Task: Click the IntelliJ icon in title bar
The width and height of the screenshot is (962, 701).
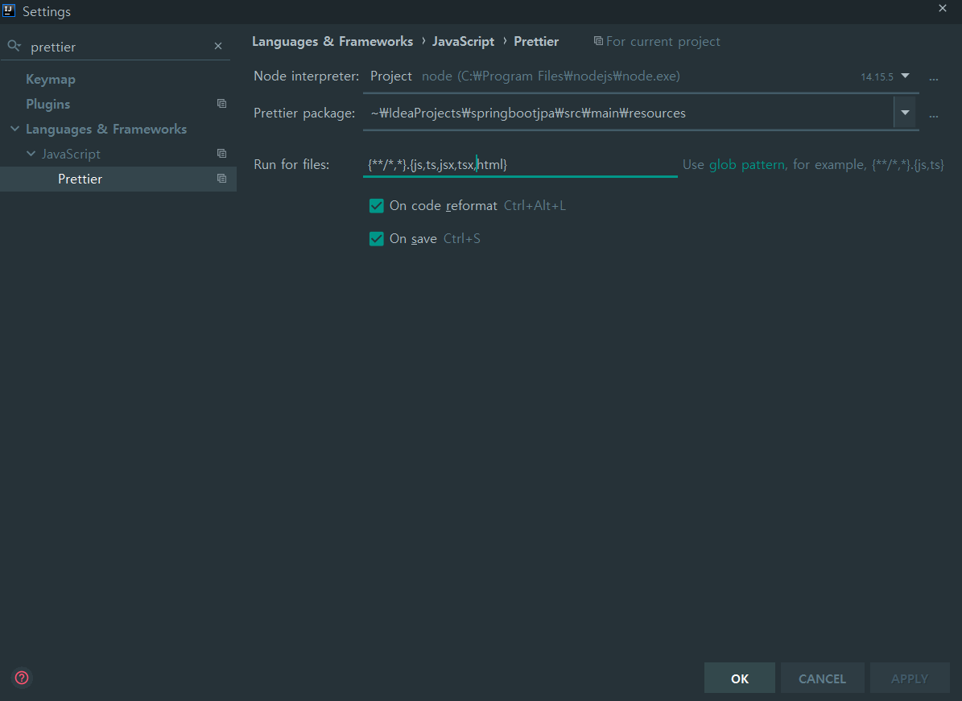Action: [9, 10]
